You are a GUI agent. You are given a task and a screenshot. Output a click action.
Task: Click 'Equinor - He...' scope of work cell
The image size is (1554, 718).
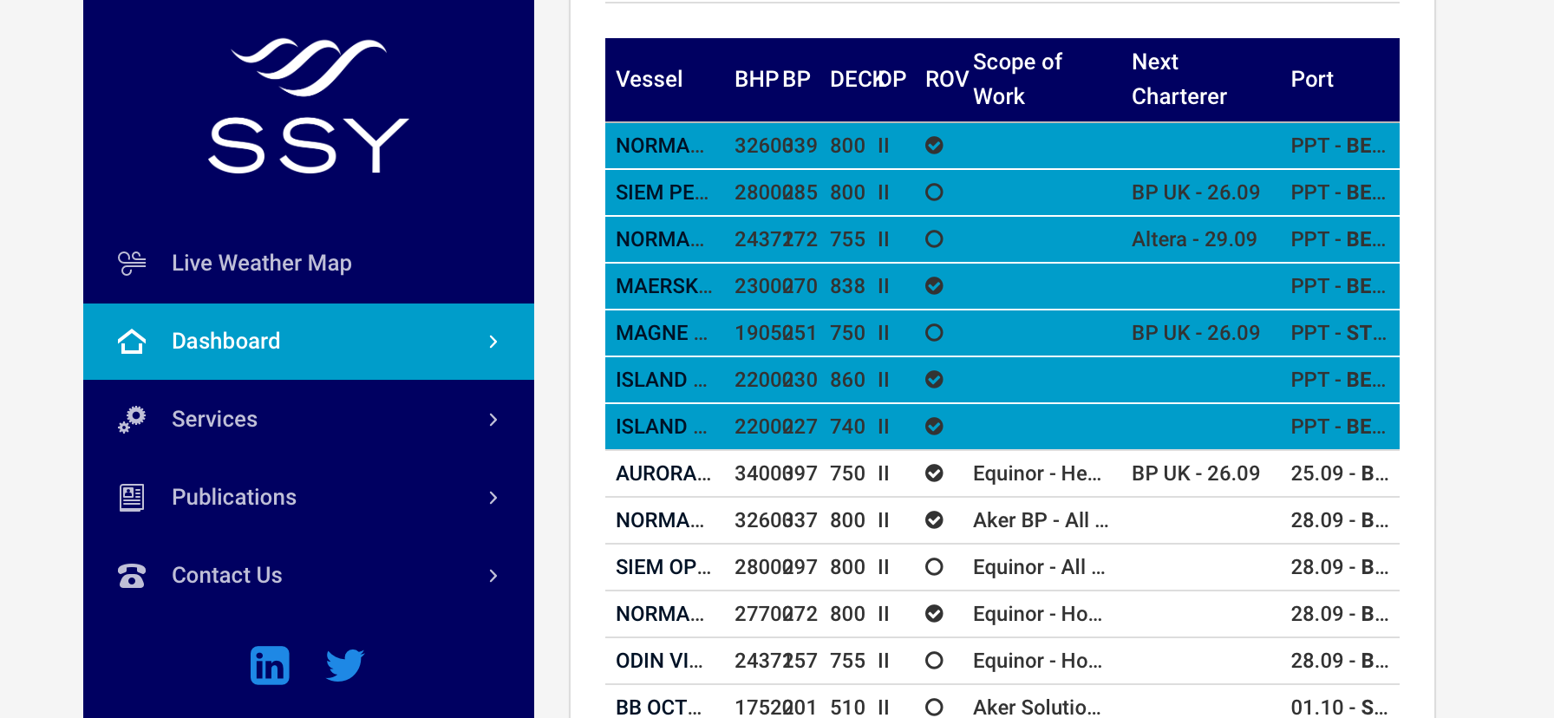point(1037,473)
